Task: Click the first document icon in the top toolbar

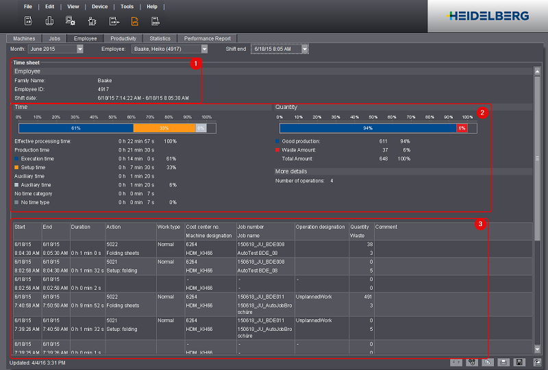Action: point(29,21)
